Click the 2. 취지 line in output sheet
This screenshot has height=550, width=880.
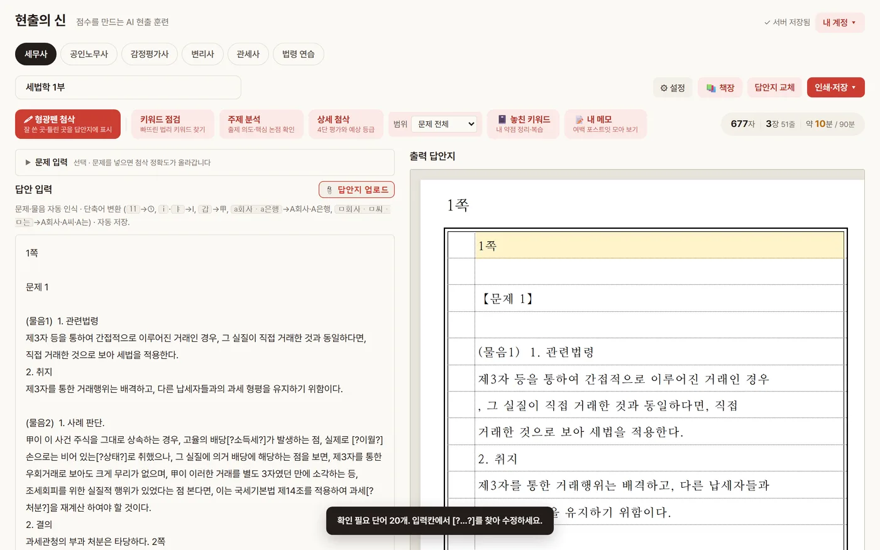pos(498,459)
